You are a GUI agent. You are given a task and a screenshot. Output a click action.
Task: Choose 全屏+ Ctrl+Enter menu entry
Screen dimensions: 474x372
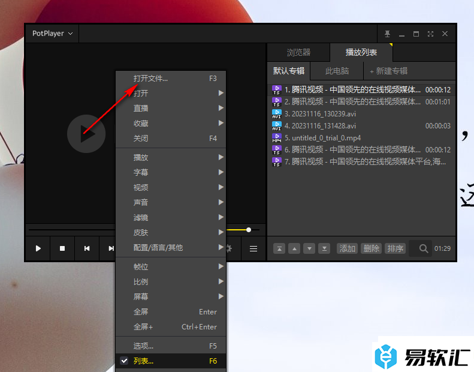[171, 327]
